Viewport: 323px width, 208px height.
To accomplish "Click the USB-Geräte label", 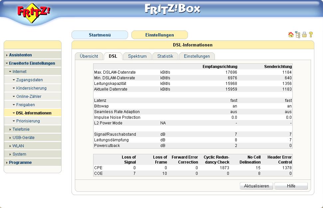I will point(24,137).
